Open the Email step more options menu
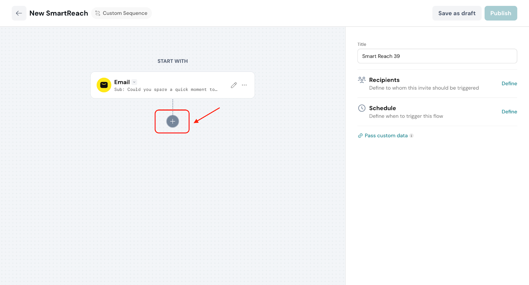This screenshot has height=285, width=529. 244,85
